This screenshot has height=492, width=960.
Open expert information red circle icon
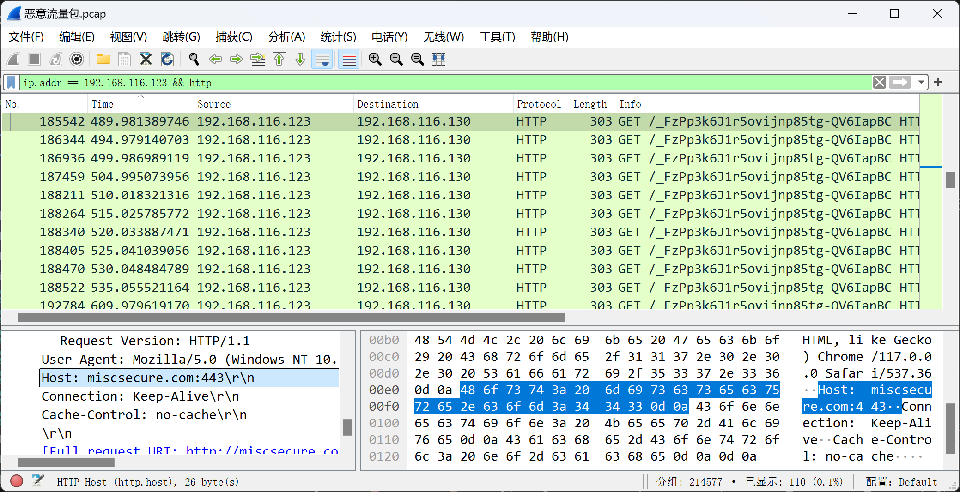click(17, 481)
